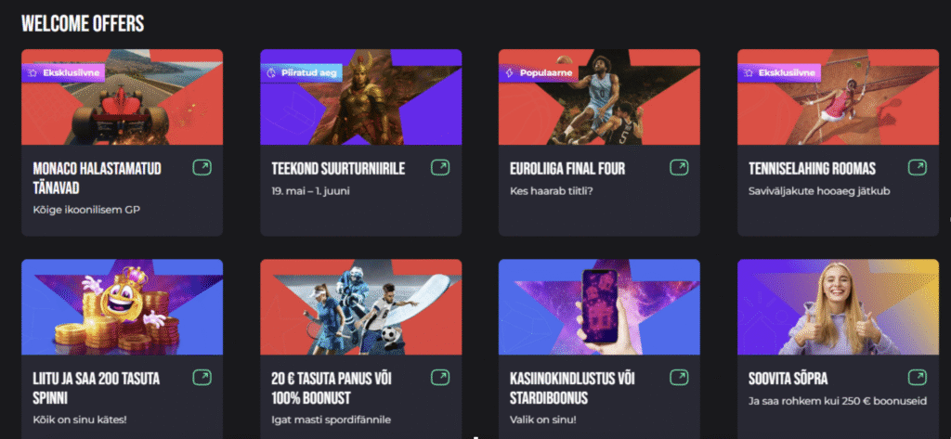Open the Monaco Halastamatud Tänavad offer arrow icon
The height and width of the screenshot is (439, 951).
[x=202, y=167]
